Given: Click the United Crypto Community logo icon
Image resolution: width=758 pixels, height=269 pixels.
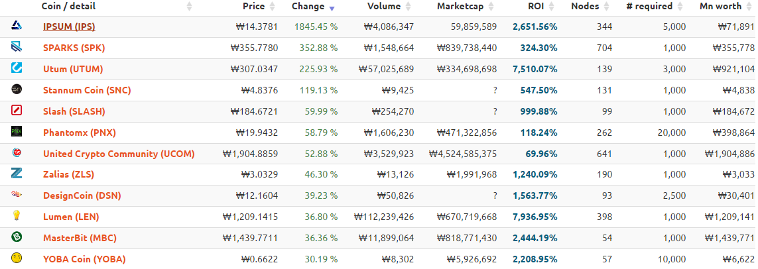Looking at the screenshot, I should 17,152.
